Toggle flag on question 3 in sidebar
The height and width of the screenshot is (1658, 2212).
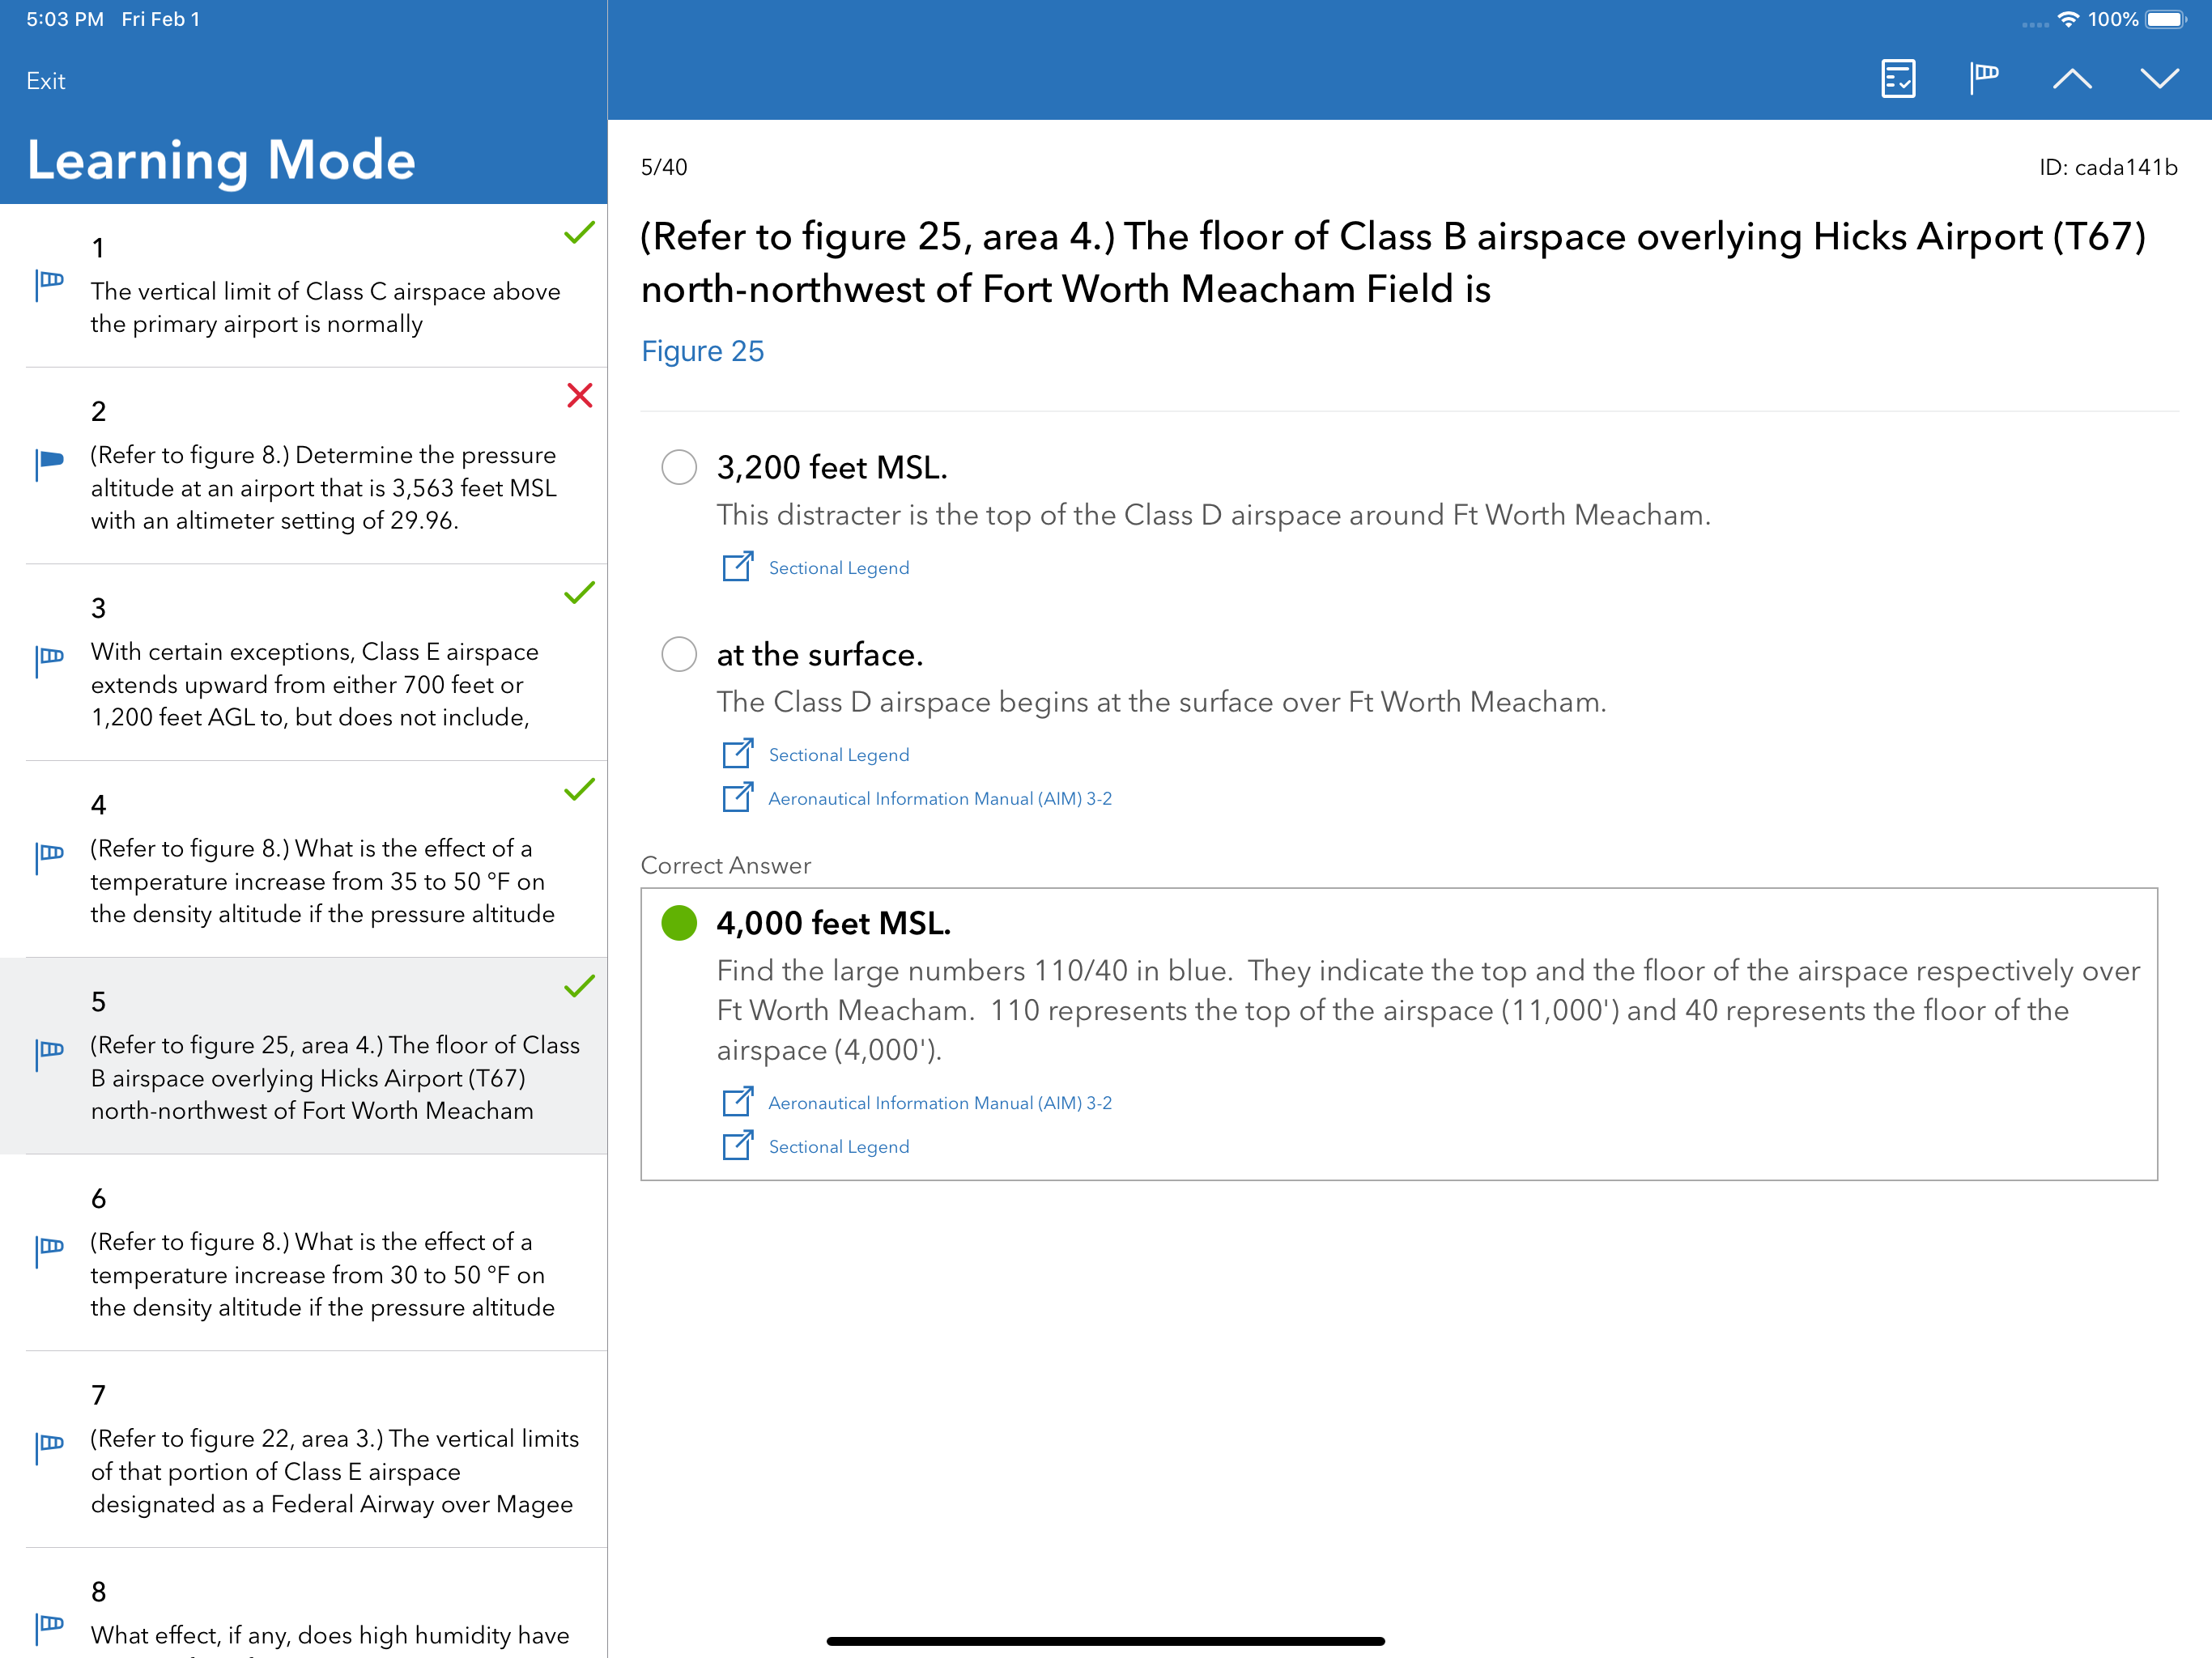(49, 660)
